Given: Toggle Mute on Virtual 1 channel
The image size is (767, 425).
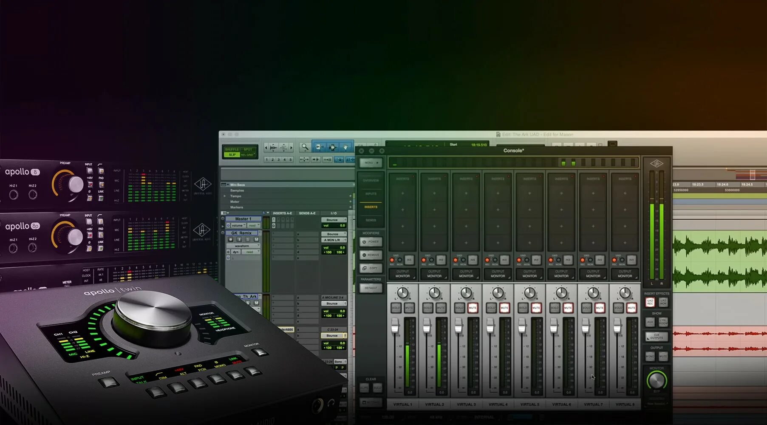Looking at the screenshot, I should (409, 307).
